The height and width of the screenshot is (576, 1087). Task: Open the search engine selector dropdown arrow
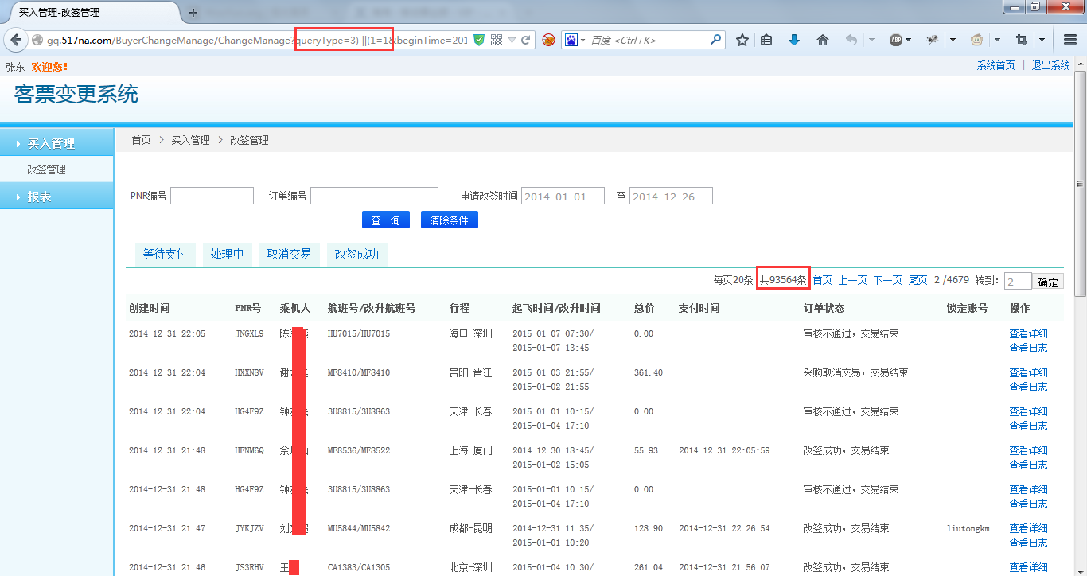point(582,40)
